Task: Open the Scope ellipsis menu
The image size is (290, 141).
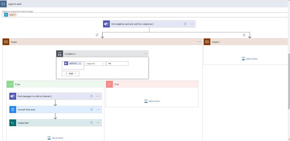Action: 199,42
